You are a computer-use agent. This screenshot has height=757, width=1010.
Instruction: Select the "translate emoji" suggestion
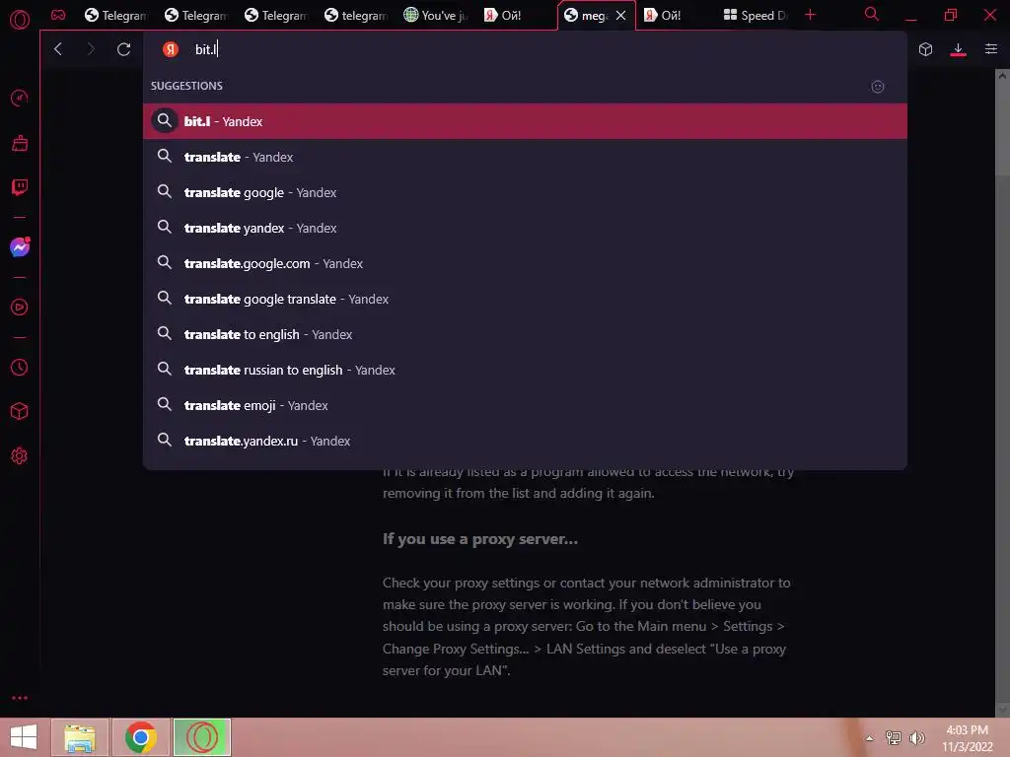point(525,405)
